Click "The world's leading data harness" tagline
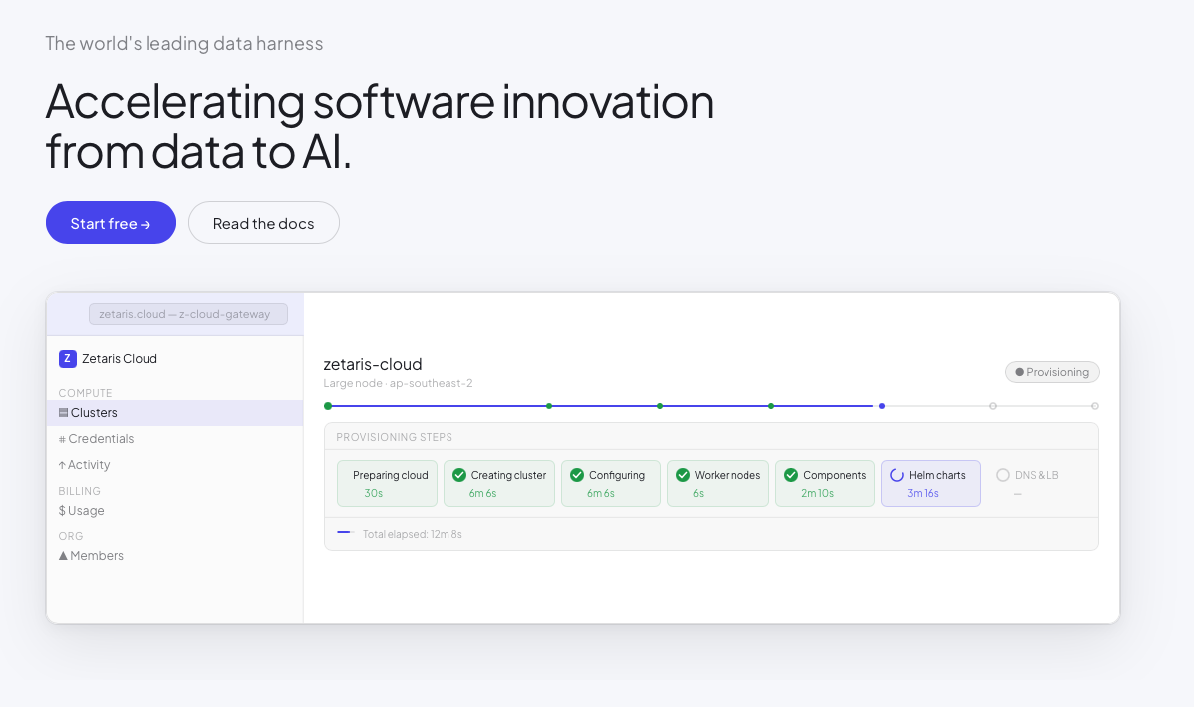Viewport: 1194px width, 707px height. (x=184, y=44)
